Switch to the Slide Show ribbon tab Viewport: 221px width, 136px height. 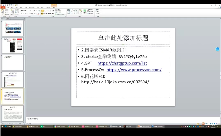pyautogui.click(x=32, y=7)
